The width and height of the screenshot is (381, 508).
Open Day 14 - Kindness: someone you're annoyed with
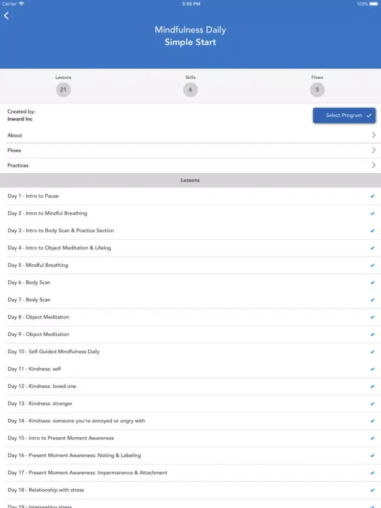point(77,421)
